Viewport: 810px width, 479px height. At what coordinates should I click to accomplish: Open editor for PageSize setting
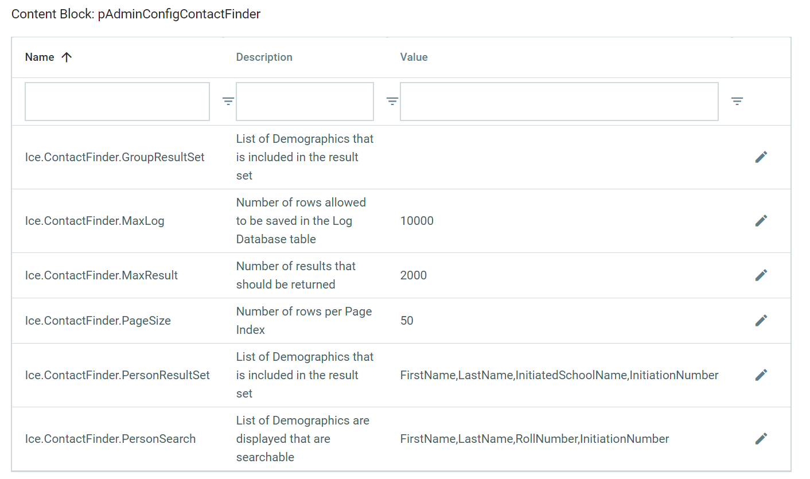[x=761, y=321]
